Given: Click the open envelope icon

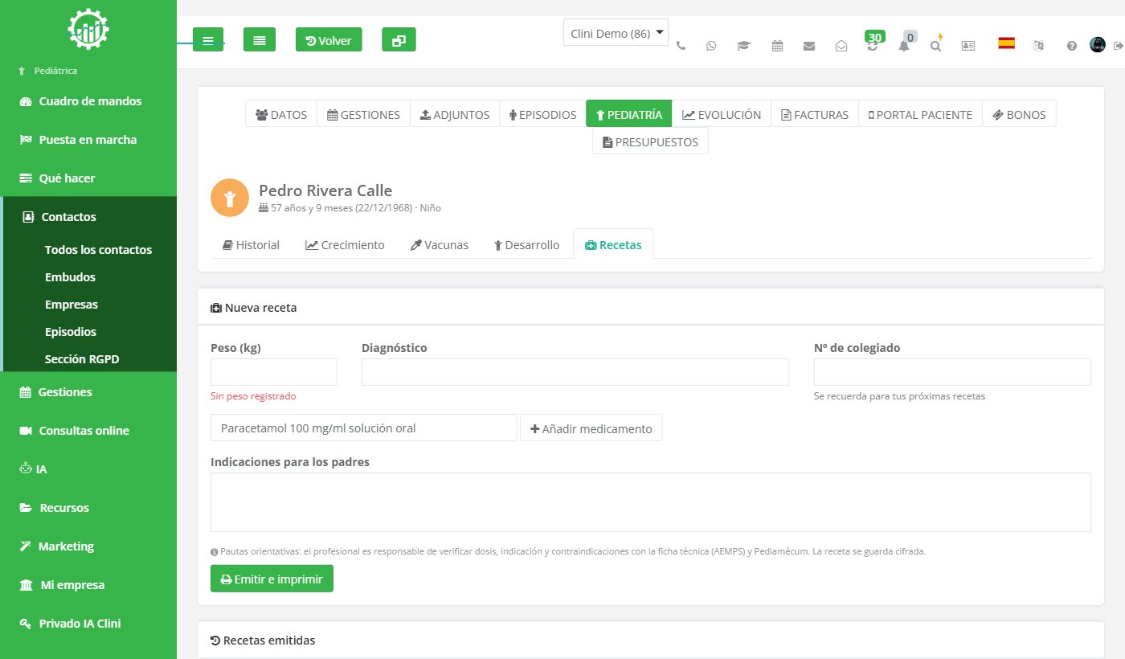Looking at the screenshot, I should coord(841,46).
